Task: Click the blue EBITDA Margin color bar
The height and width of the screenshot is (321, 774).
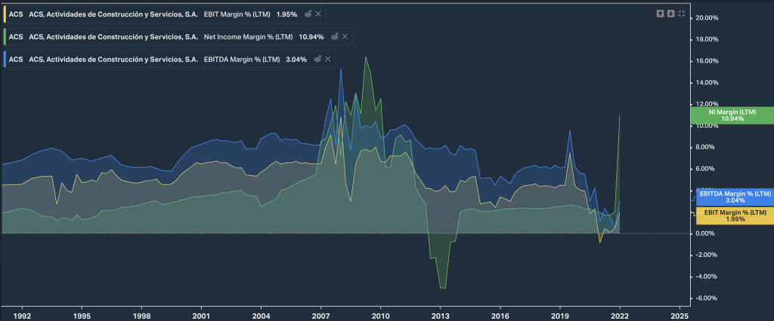Action: (5, 59)
